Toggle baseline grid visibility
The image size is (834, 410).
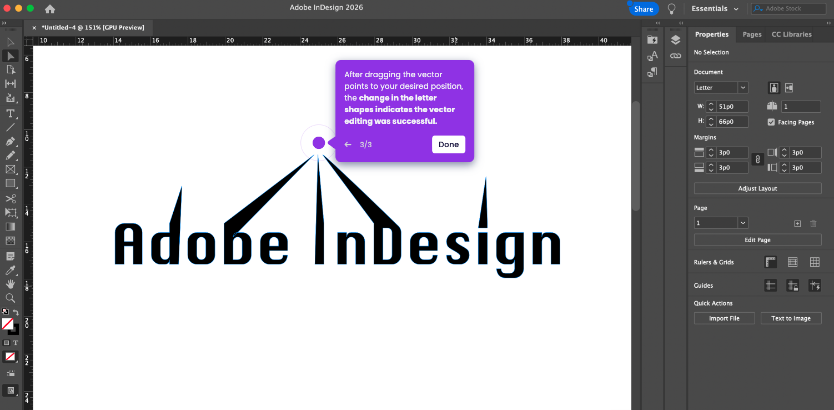tap(792, 262)
